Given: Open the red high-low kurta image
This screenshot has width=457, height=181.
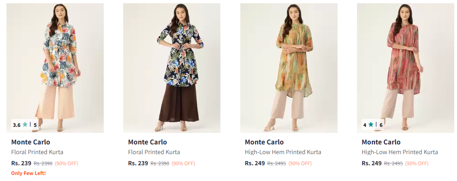Looking at the screenshot, I should pos(406,68).
